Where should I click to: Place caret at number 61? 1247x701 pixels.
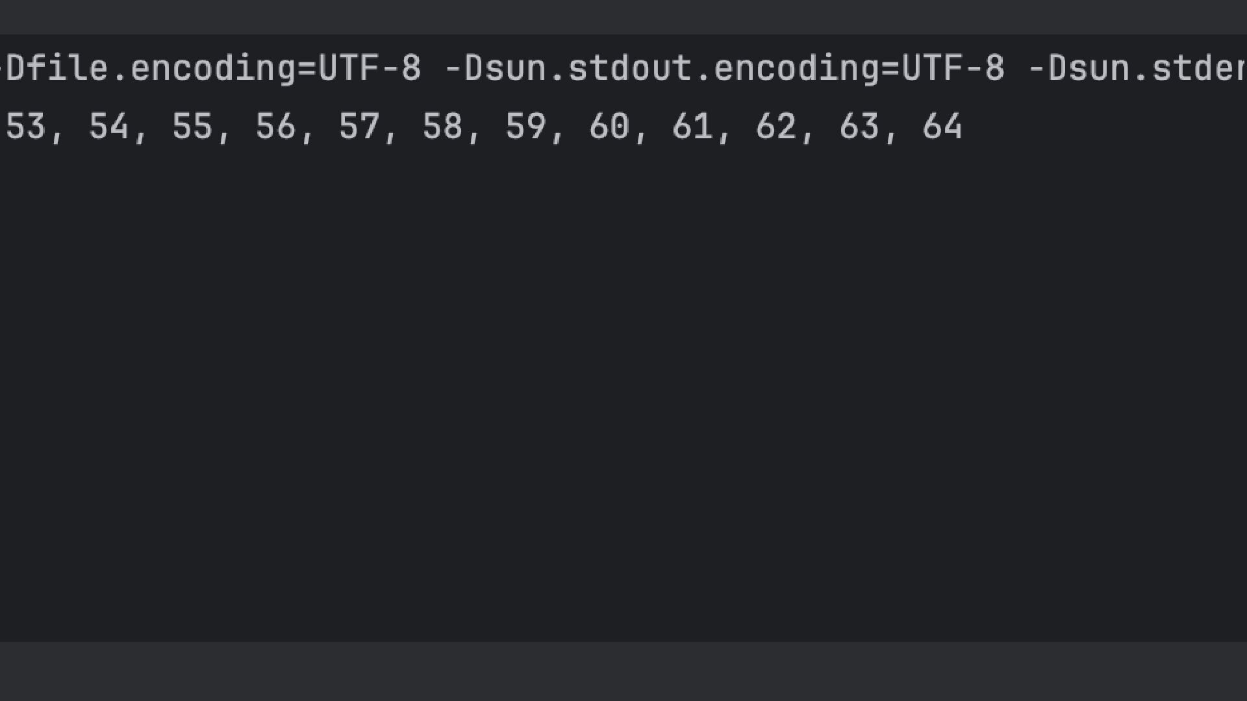tap(692, 127)
